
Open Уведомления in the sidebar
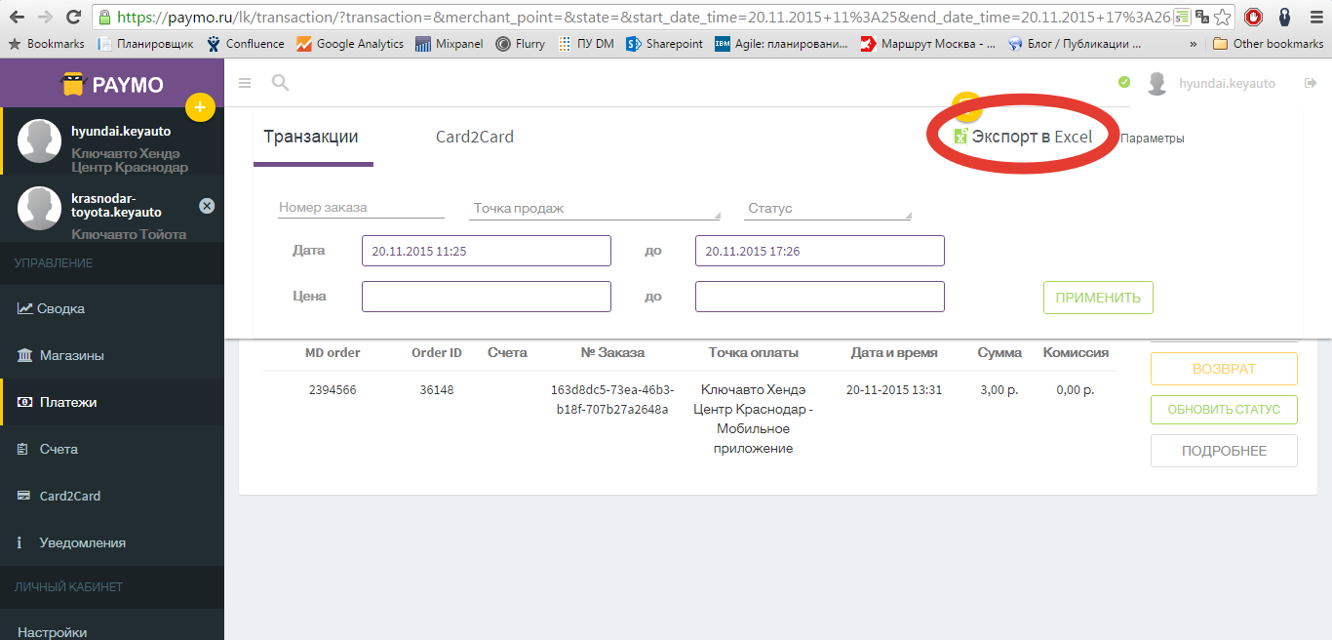pyautogui.click(x=112, y=542)
